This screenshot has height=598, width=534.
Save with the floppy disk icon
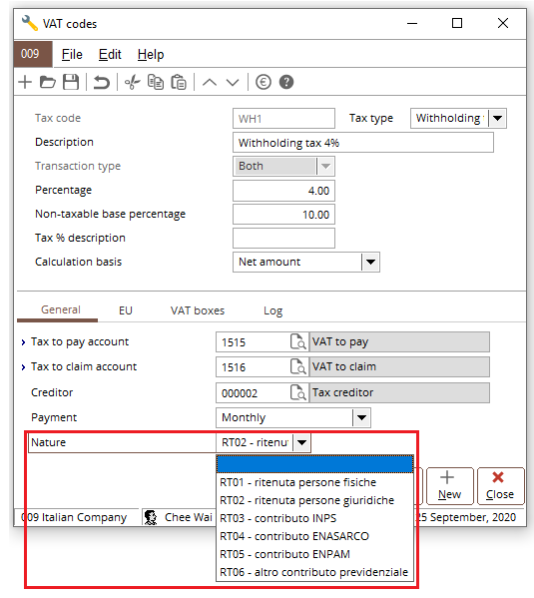pos(71,82)
